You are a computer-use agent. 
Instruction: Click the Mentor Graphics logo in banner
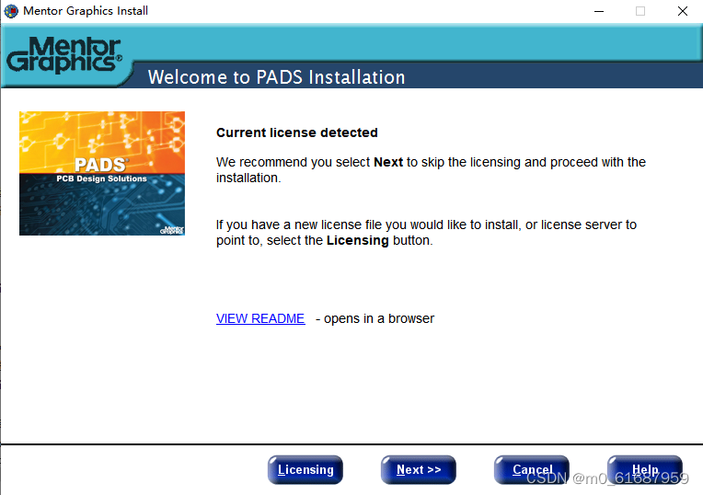[64, 55]
